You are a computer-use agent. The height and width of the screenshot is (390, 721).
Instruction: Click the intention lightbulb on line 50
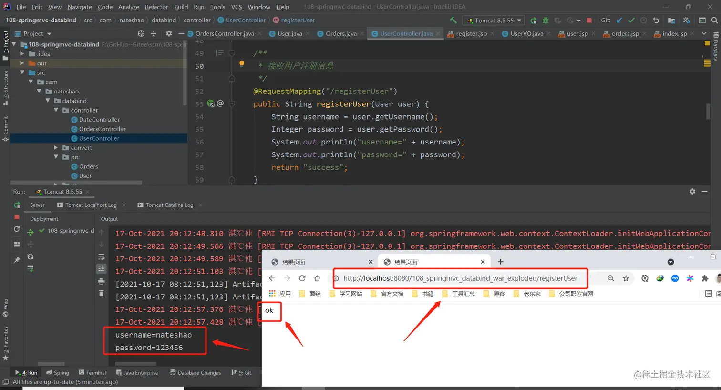point(242,64)
